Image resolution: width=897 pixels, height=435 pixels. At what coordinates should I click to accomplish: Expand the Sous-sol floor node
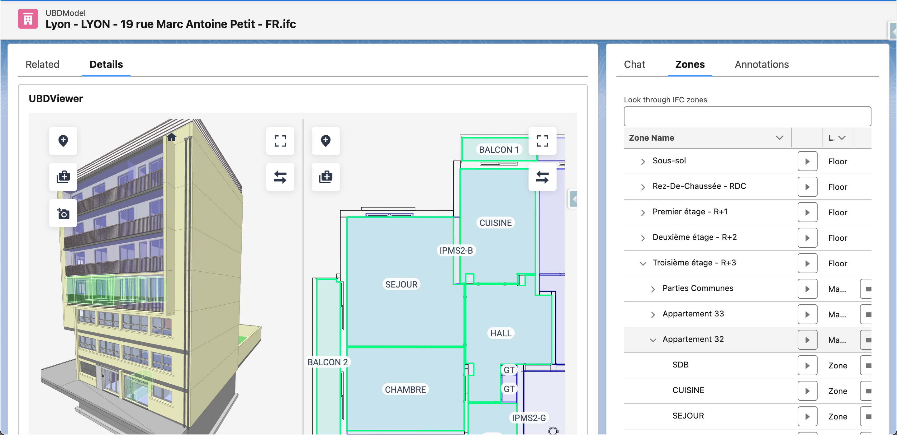click(x=643, y=161)
